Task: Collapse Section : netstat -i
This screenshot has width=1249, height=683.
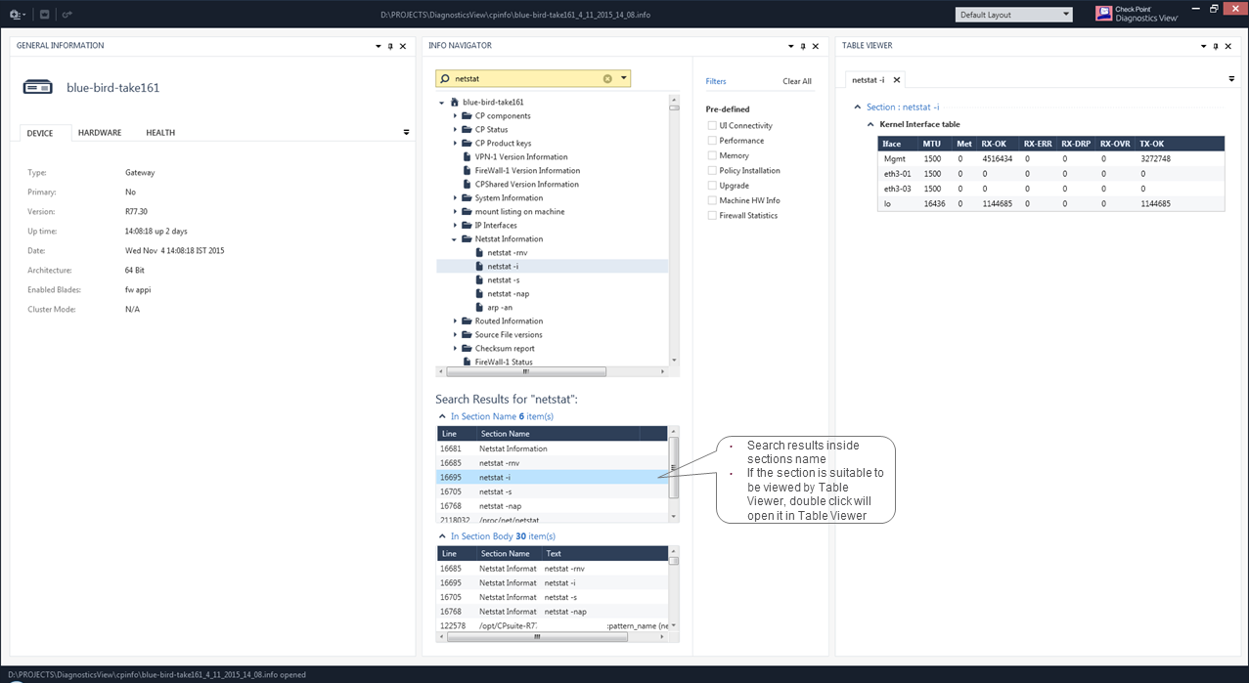Action: [858, 107]
